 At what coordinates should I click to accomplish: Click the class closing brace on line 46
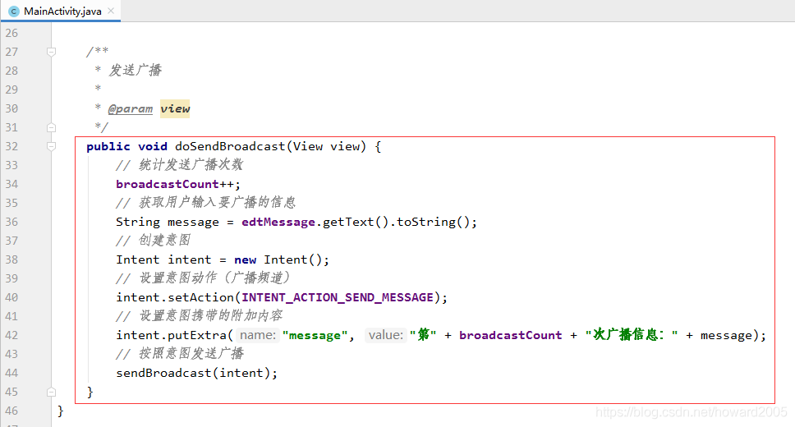click(60, 411)
